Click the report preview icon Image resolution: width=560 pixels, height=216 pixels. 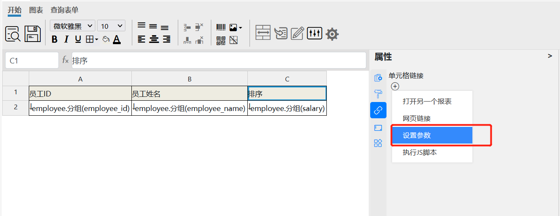pyautogui.click(x=13, y=33)
